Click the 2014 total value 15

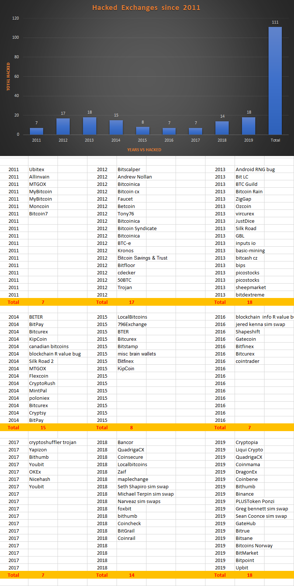(43, 427)
